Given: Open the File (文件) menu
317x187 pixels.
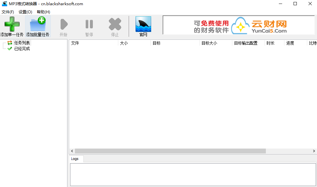Looking at the screenshot, I should point(8,12).
